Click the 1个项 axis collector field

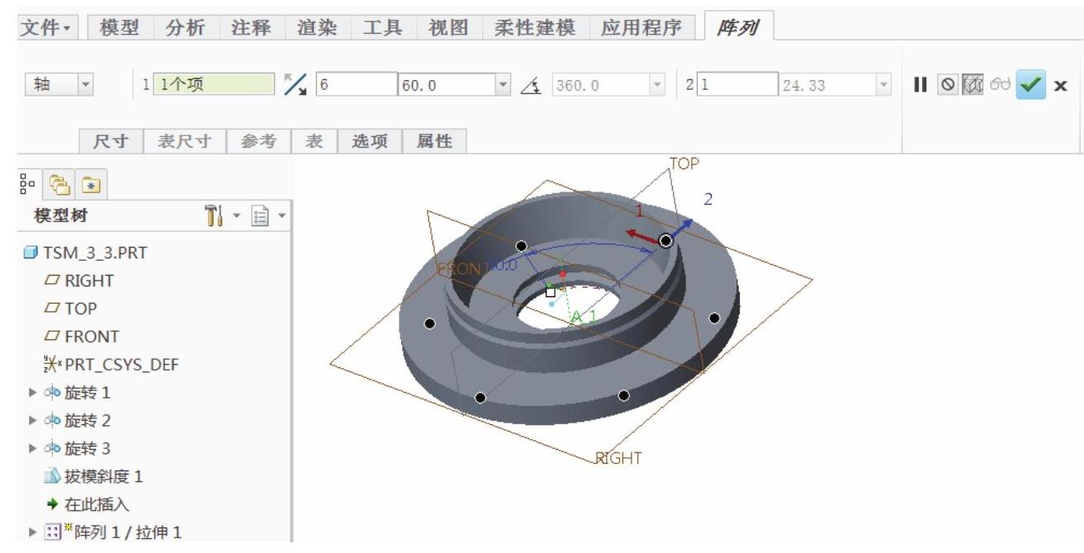click(x=214, y=85)
